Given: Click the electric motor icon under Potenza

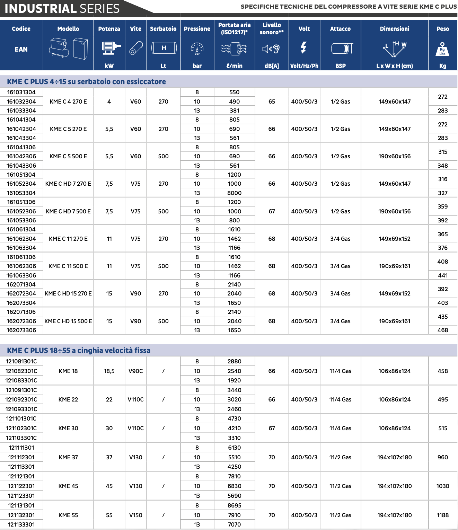Looking at the screenshot, I should (x=111, y=48).
